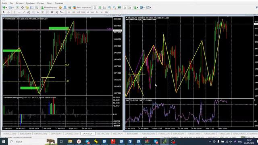Expand the Profiles dropdown arrow

coord(13,8)
